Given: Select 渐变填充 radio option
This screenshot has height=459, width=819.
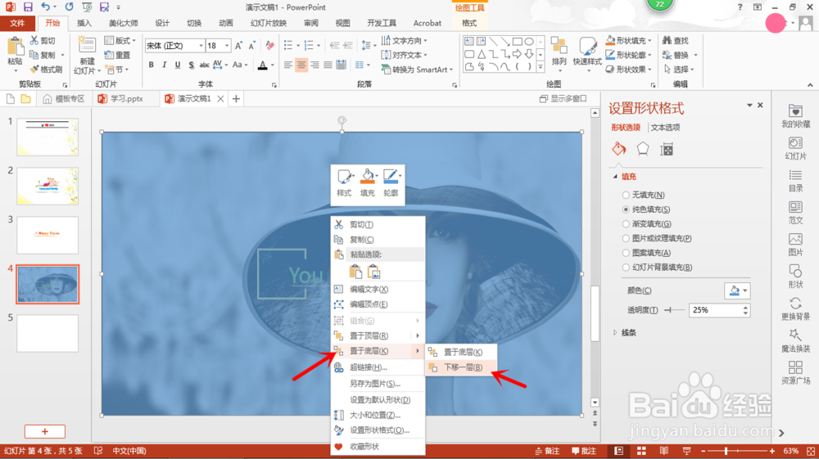Looking at the screenshot, I should point(626,223).
